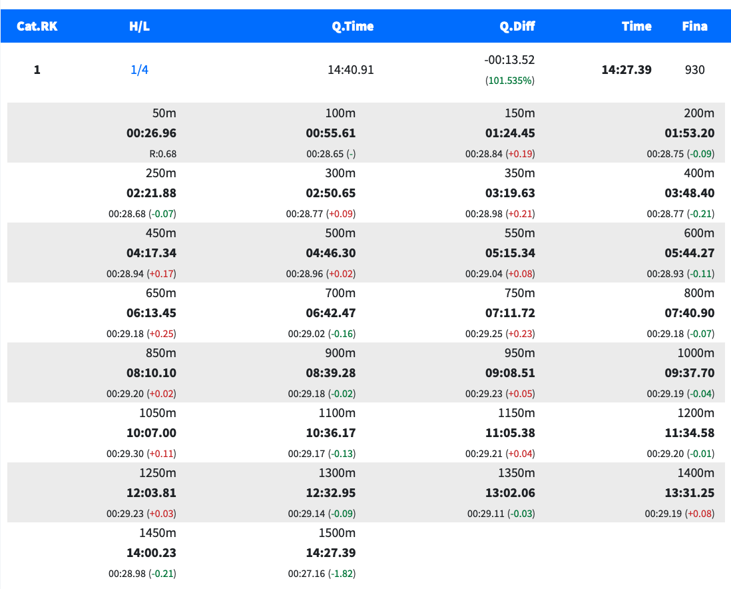This screenshot has height=589, width=731.
Task: Click the Time column header
Action: pos(636,27)
